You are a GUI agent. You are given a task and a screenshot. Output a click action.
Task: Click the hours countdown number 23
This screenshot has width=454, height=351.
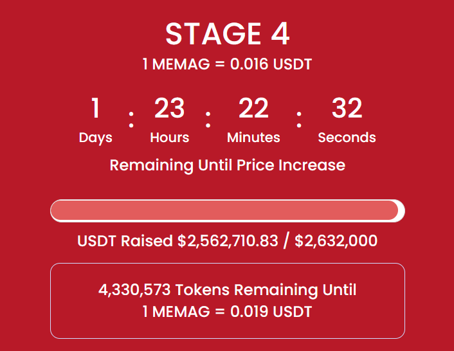pos(169,108)
